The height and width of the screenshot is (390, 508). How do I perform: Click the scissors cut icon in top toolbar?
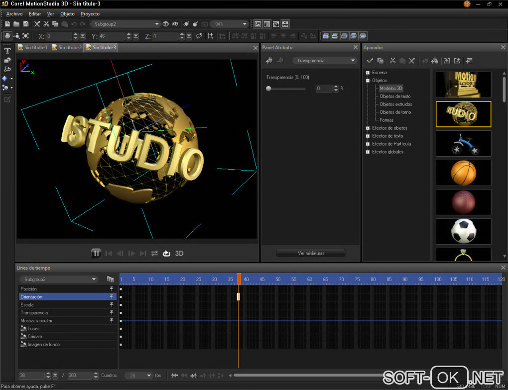pos(46,24)
